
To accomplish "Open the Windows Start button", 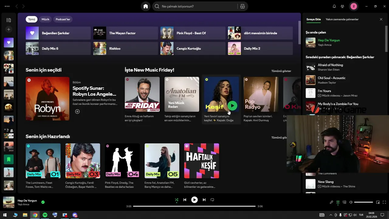I will 5,215.
